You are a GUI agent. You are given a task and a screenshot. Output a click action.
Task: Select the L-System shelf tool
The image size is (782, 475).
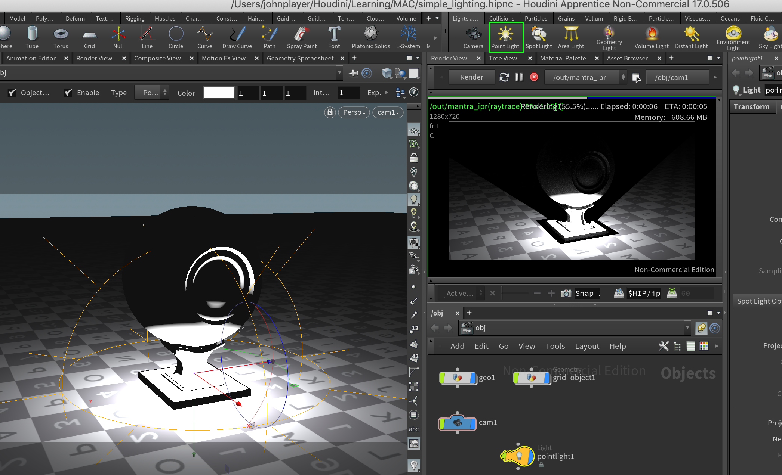tap(408, 37)
